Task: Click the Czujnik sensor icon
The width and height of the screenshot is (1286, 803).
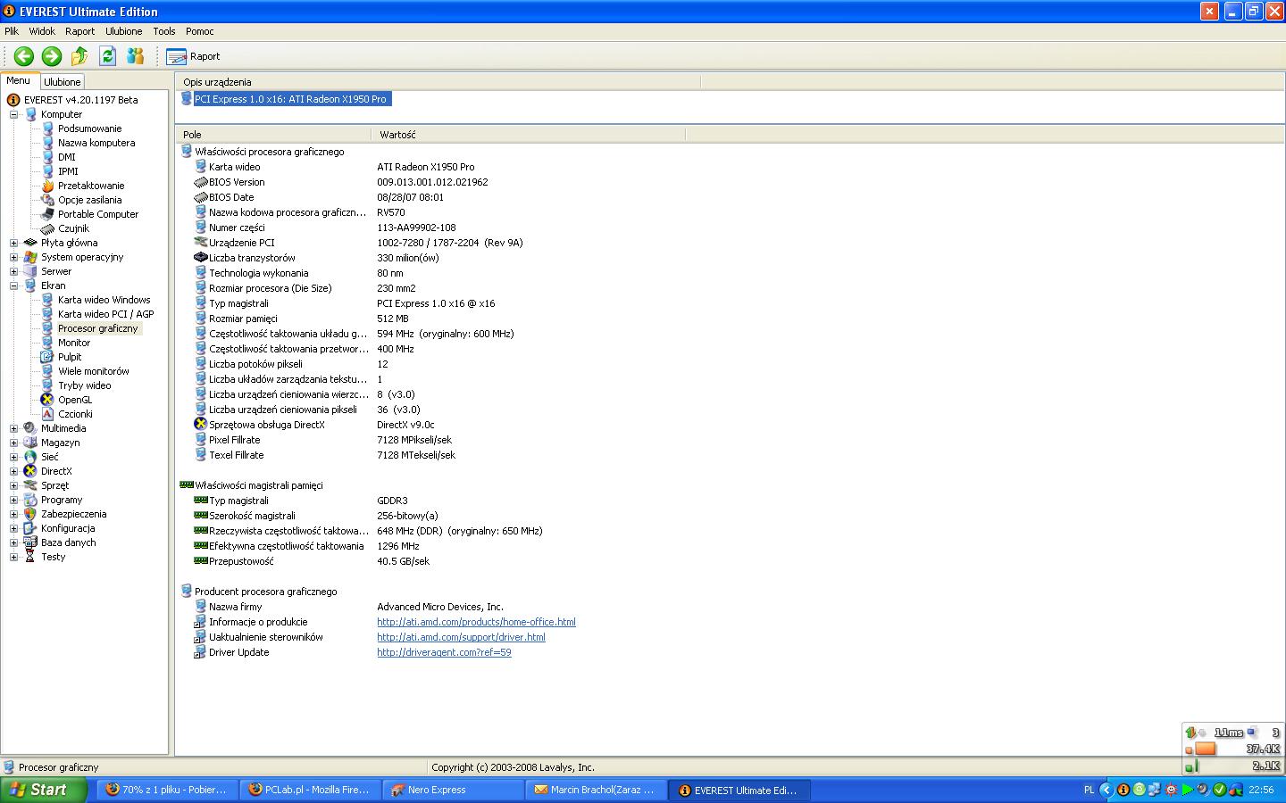Action: pos(47,228)
